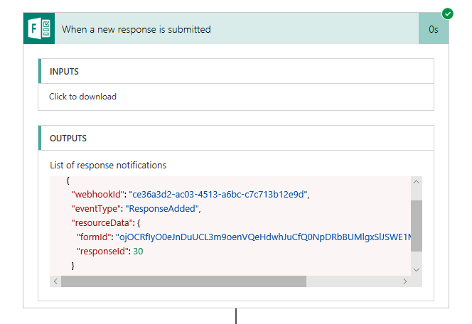Click the outputs scrollbar down arrow
472x324 pixels.
tap(417, 269)
